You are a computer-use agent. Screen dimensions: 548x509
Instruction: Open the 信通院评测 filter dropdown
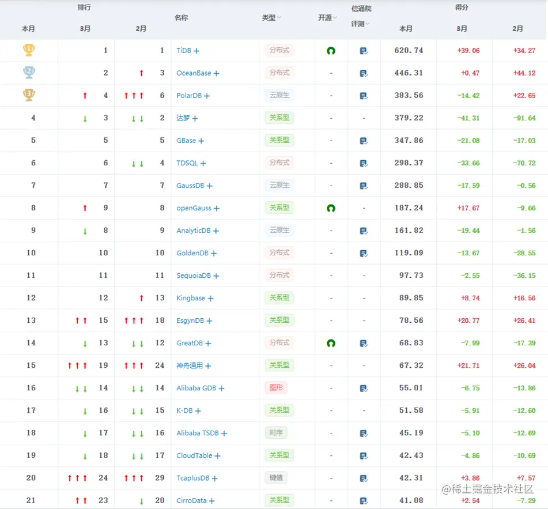coord(361,16)
